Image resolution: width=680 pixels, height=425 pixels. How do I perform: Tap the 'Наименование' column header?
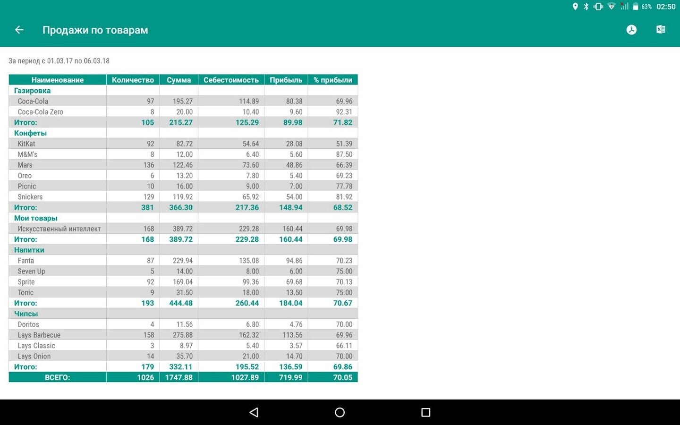[58, 80]
